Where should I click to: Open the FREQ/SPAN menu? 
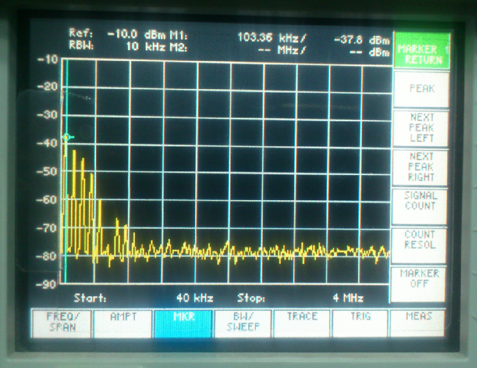coord(61,323)
